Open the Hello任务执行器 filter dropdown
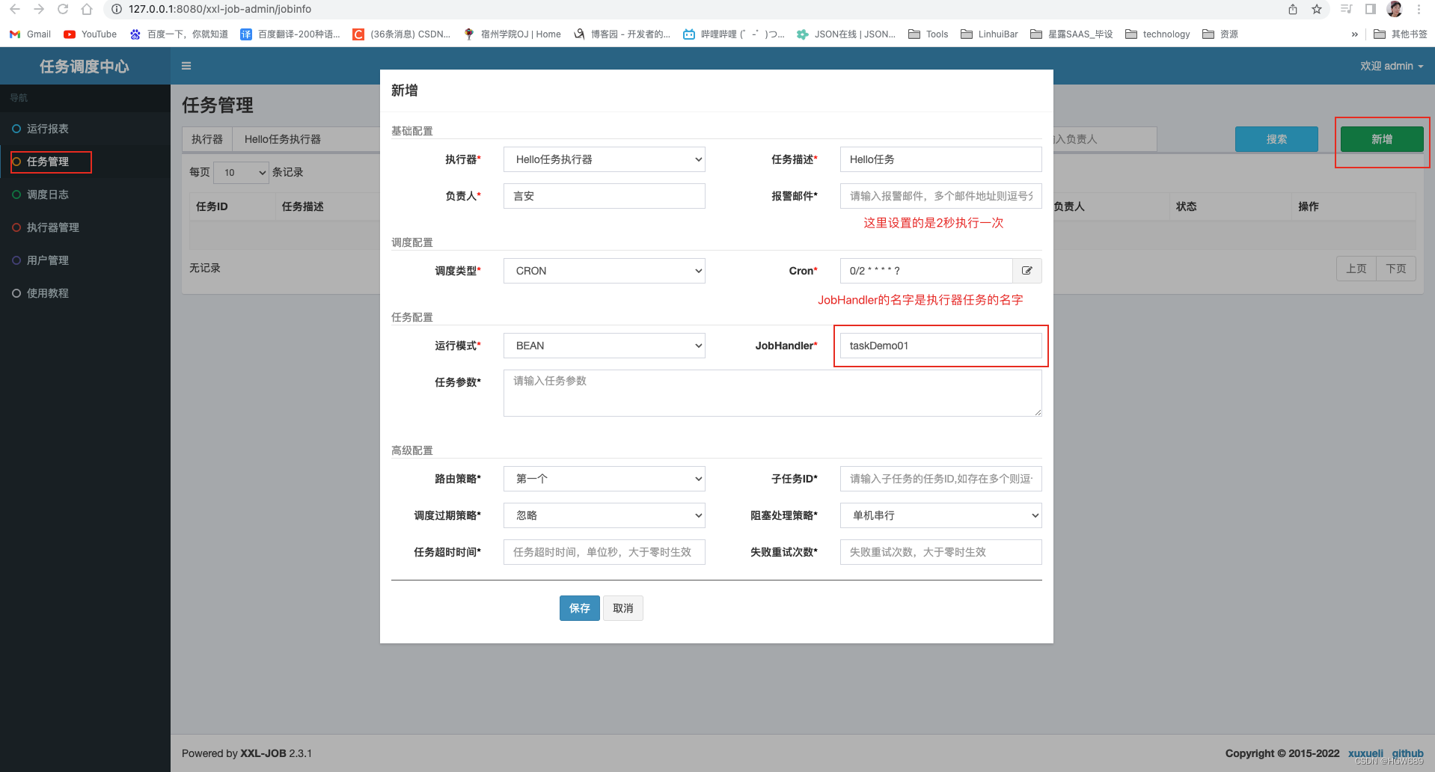The image size is (1435, 772). (307, 139)
